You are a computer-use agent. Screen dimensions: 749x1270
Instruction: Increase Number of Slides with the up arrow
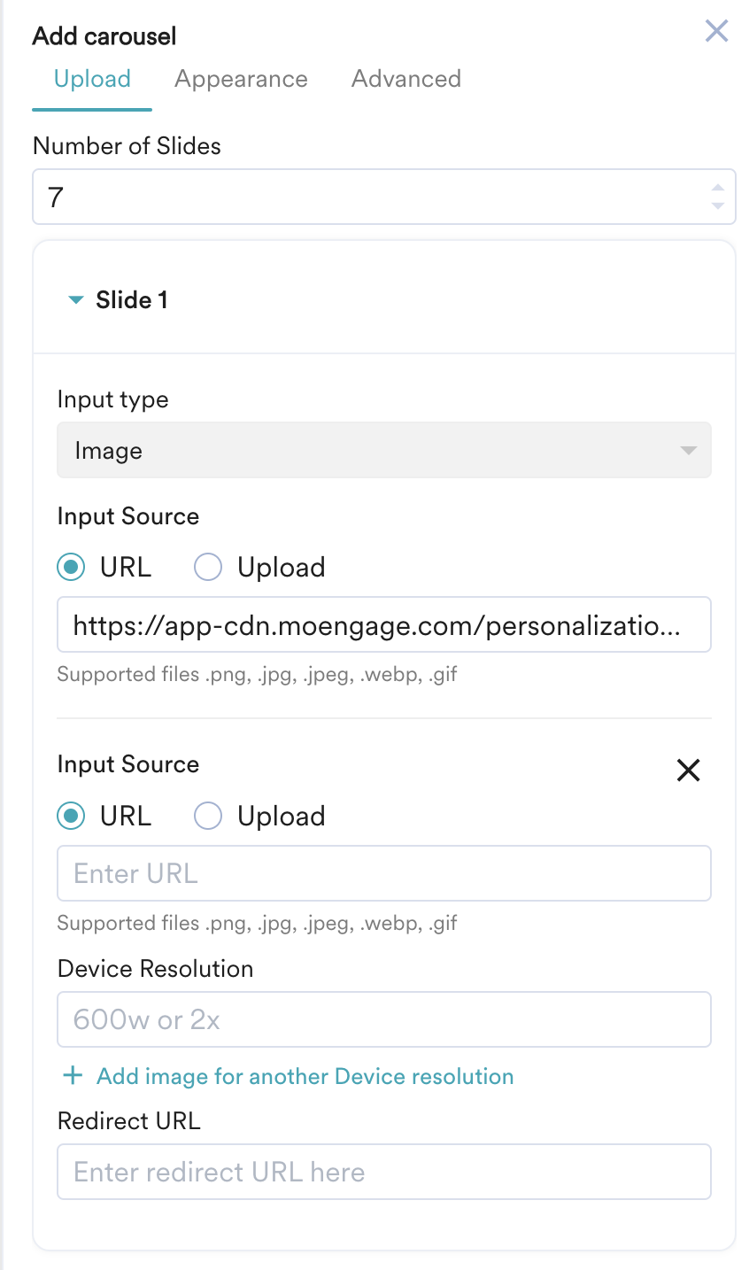[717, 188]
